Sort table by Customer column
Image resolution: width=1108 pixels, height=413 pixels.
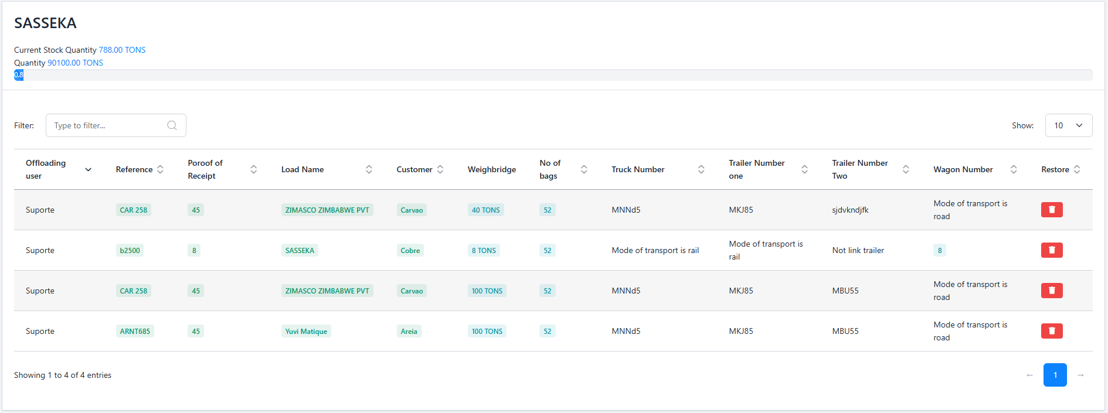[440, 169]
